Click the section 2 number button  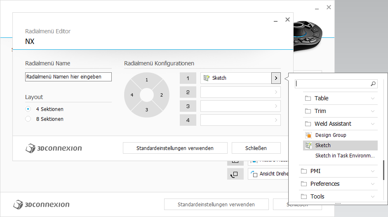pyautogui.click(x=188, y=92)
